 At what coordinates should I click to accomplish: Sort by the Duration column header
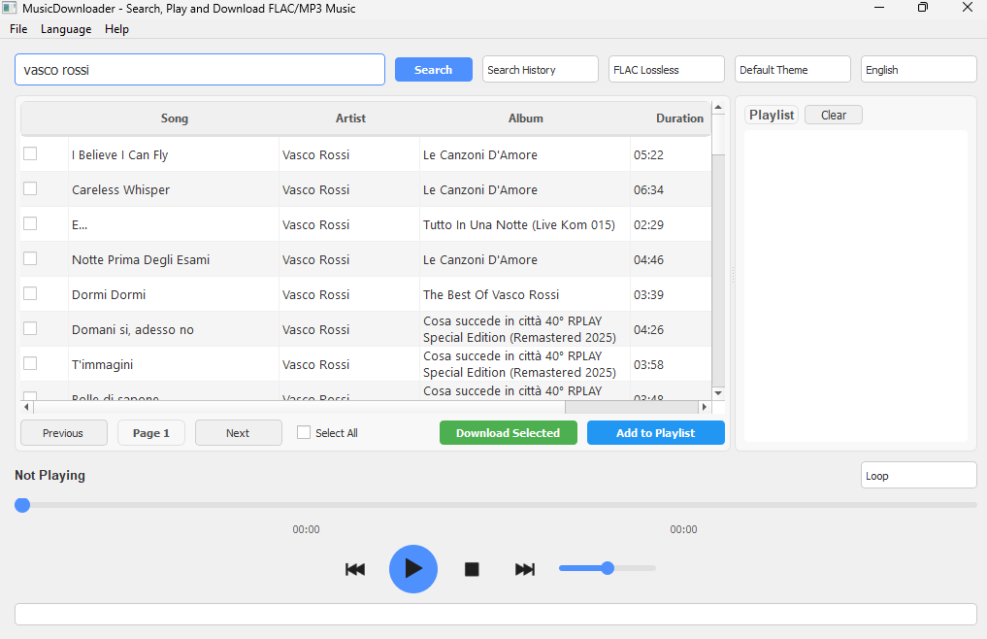679,118
